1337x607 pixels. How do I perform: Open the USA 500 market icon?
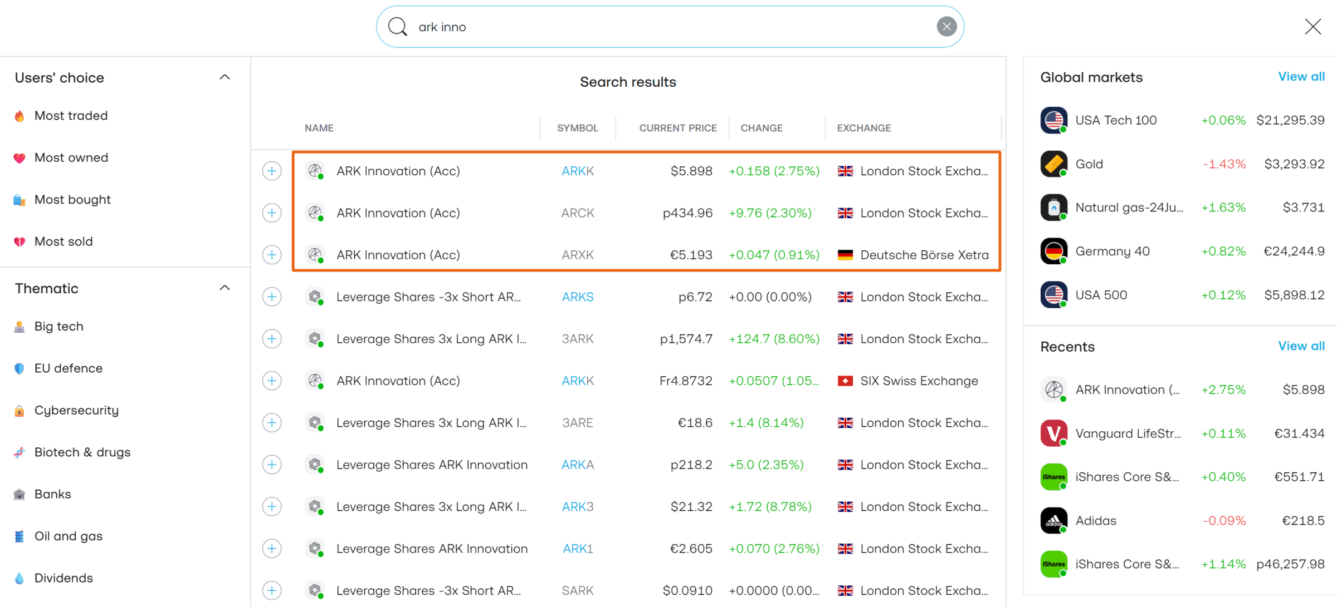point(1054,295)
